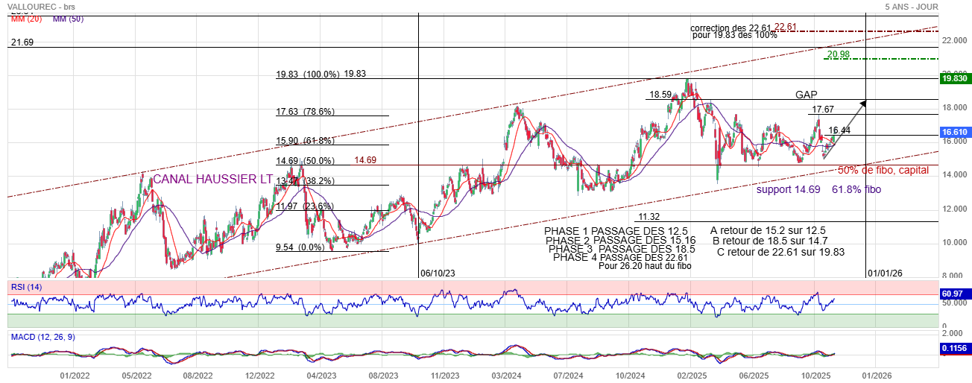Click the VALLOUREC - brs chart title
Image resolution: width=972 pixels, height=383 pixels.
40,6
